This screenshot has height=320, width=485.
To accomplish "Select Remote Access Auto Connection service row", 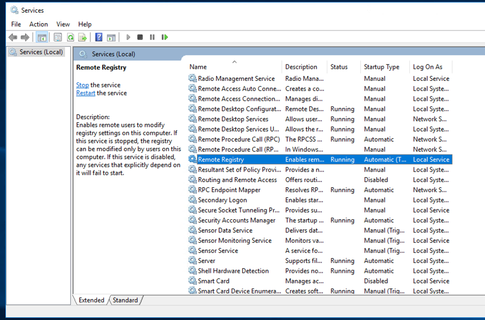I will [320, 89].
